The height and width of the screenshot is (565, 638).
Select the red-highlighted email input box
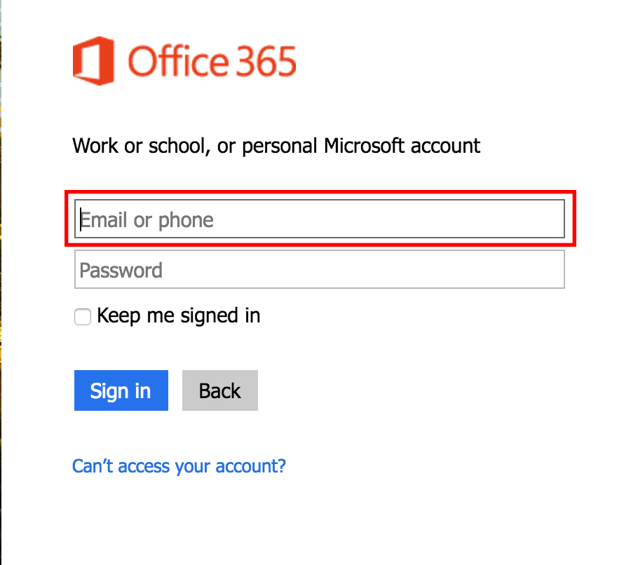pyautogui.click(x=319, y=219)
